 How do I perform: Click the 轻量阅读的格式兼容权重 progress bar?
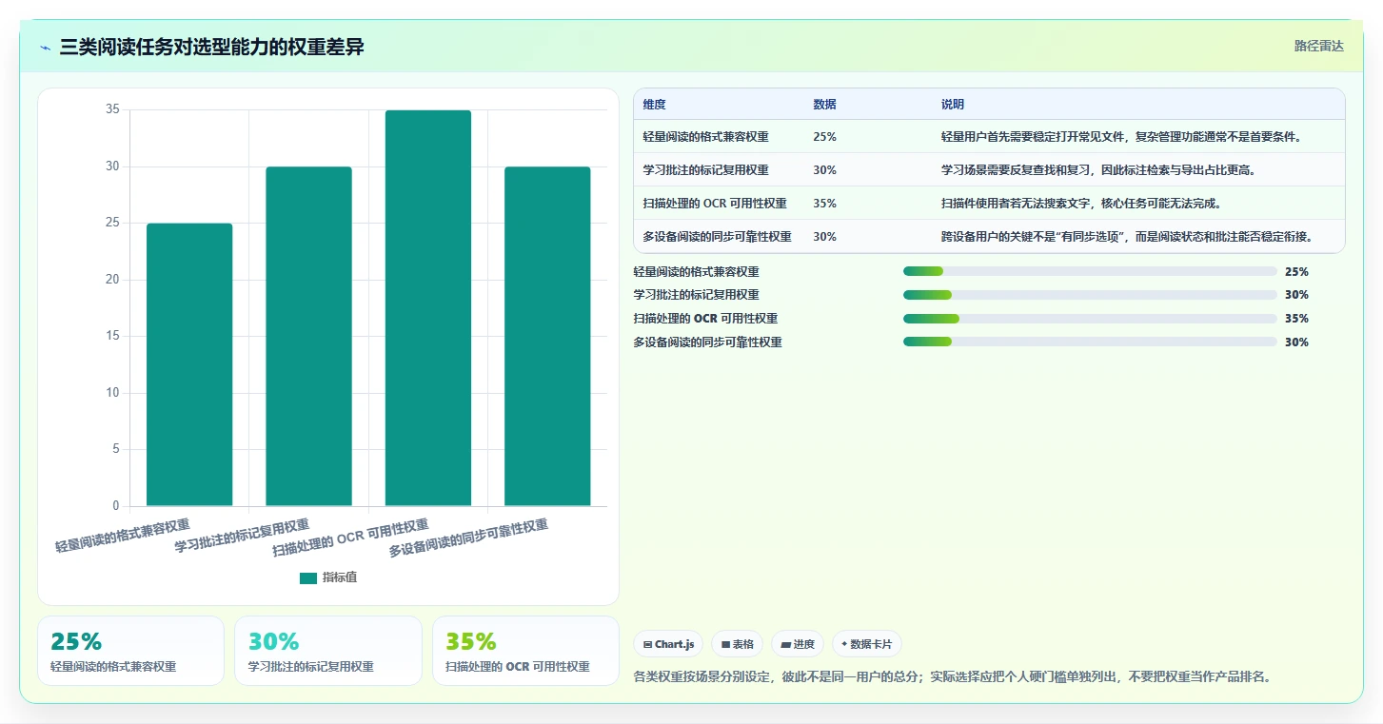(1090, 271)
